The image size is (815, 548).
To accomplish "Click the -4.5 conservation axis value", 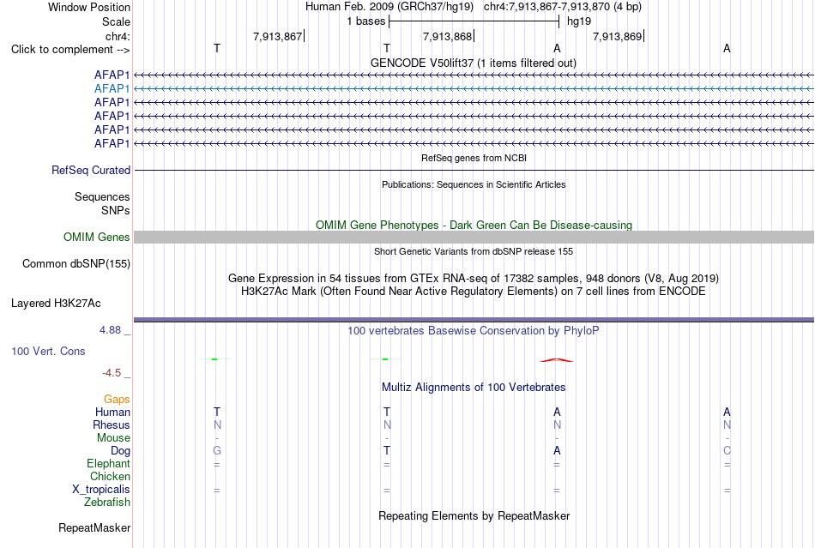I will click(112, 373).
